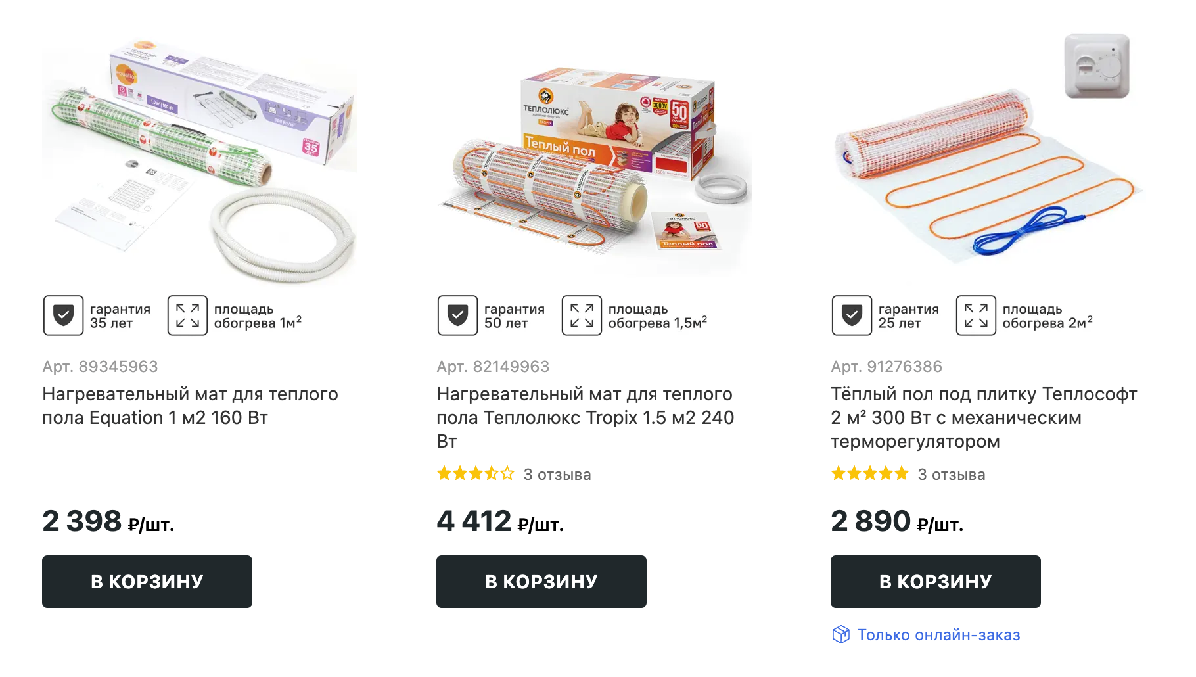Click the 25-year warranty shield icon
Viewport: 1196px width, 677px height.
point(852,315)
